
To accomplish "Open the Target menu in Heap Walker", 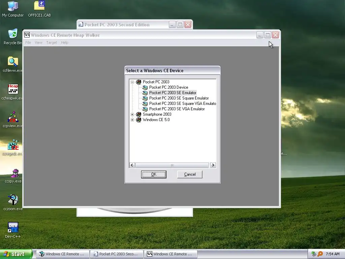I will pos(52,42).
